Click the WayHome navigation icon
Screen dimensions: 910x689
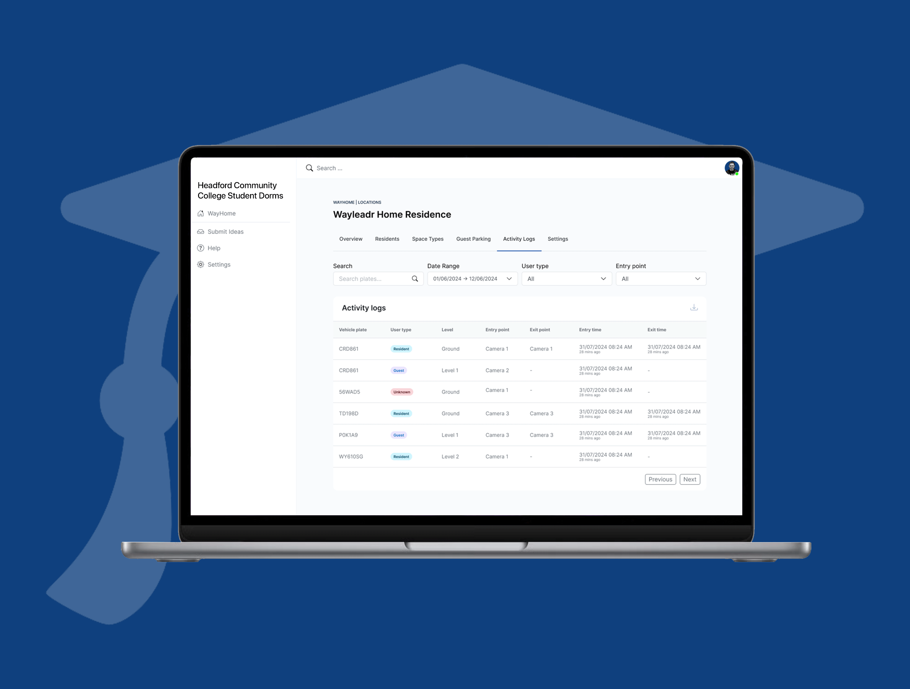[201, 213]
